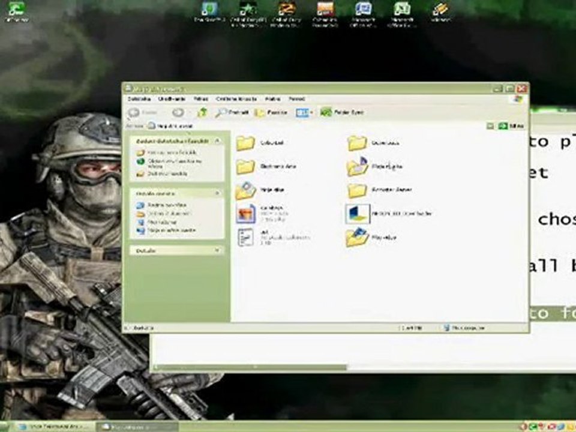Screen dimensions: 576x432
Task: Close the Explorer window
Action: click(521, 89)
